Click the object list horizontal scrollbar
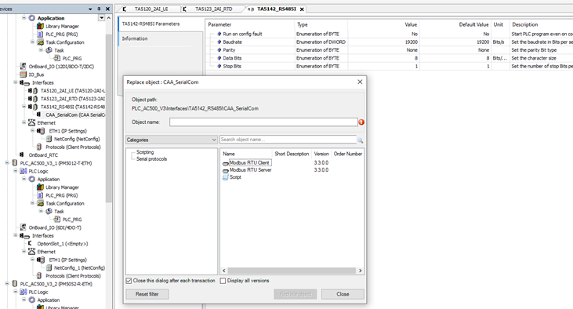573x309 pixels. 292,271
